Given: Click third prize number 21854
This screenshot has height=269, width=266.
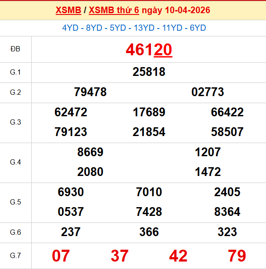Looking at the screenshot, I should coord(149,132).
